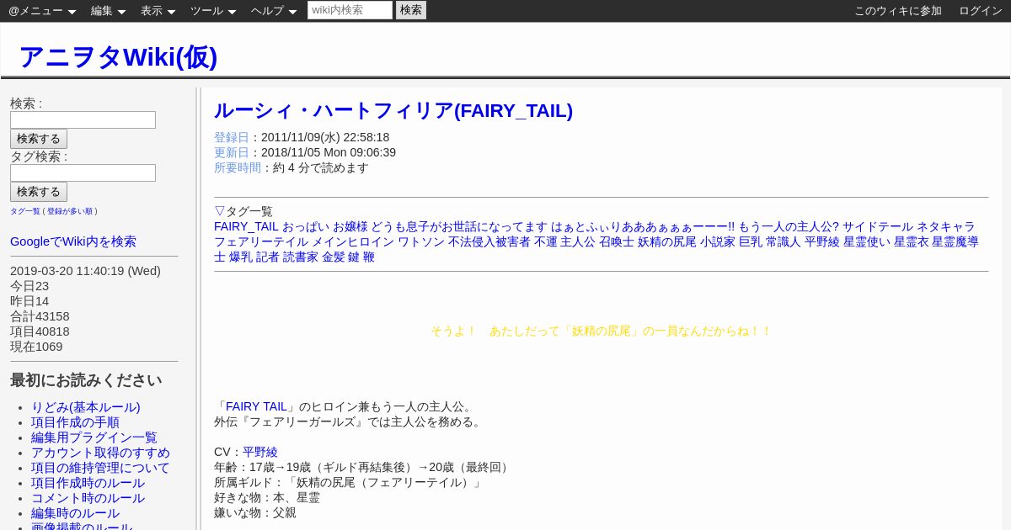Open the おっぱい tag
This screenshot has width=1011, height=530.
(x=306, y=226)
